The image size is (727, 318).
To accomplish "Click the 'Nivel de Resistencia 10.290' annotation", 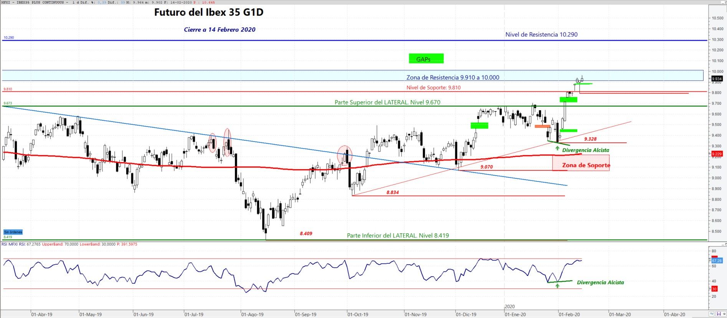I will (541, 35).
